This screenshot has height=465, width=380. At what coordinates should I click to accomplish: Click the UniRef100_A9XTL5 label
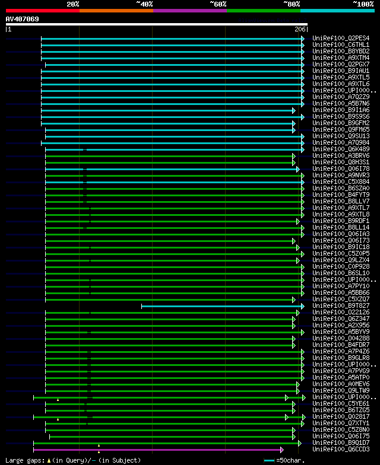click(x=341, y=77)
